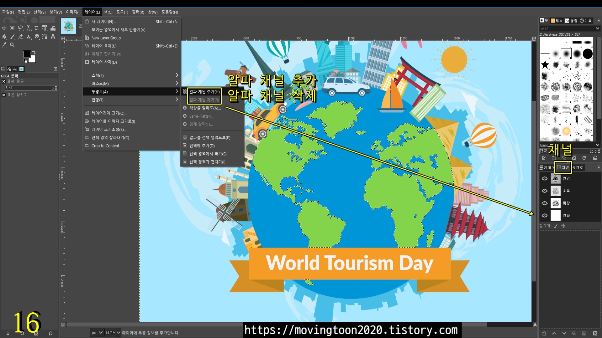Select the Bucket Fill tool
This screenshot has height=338, width=602.
(4, 36)
